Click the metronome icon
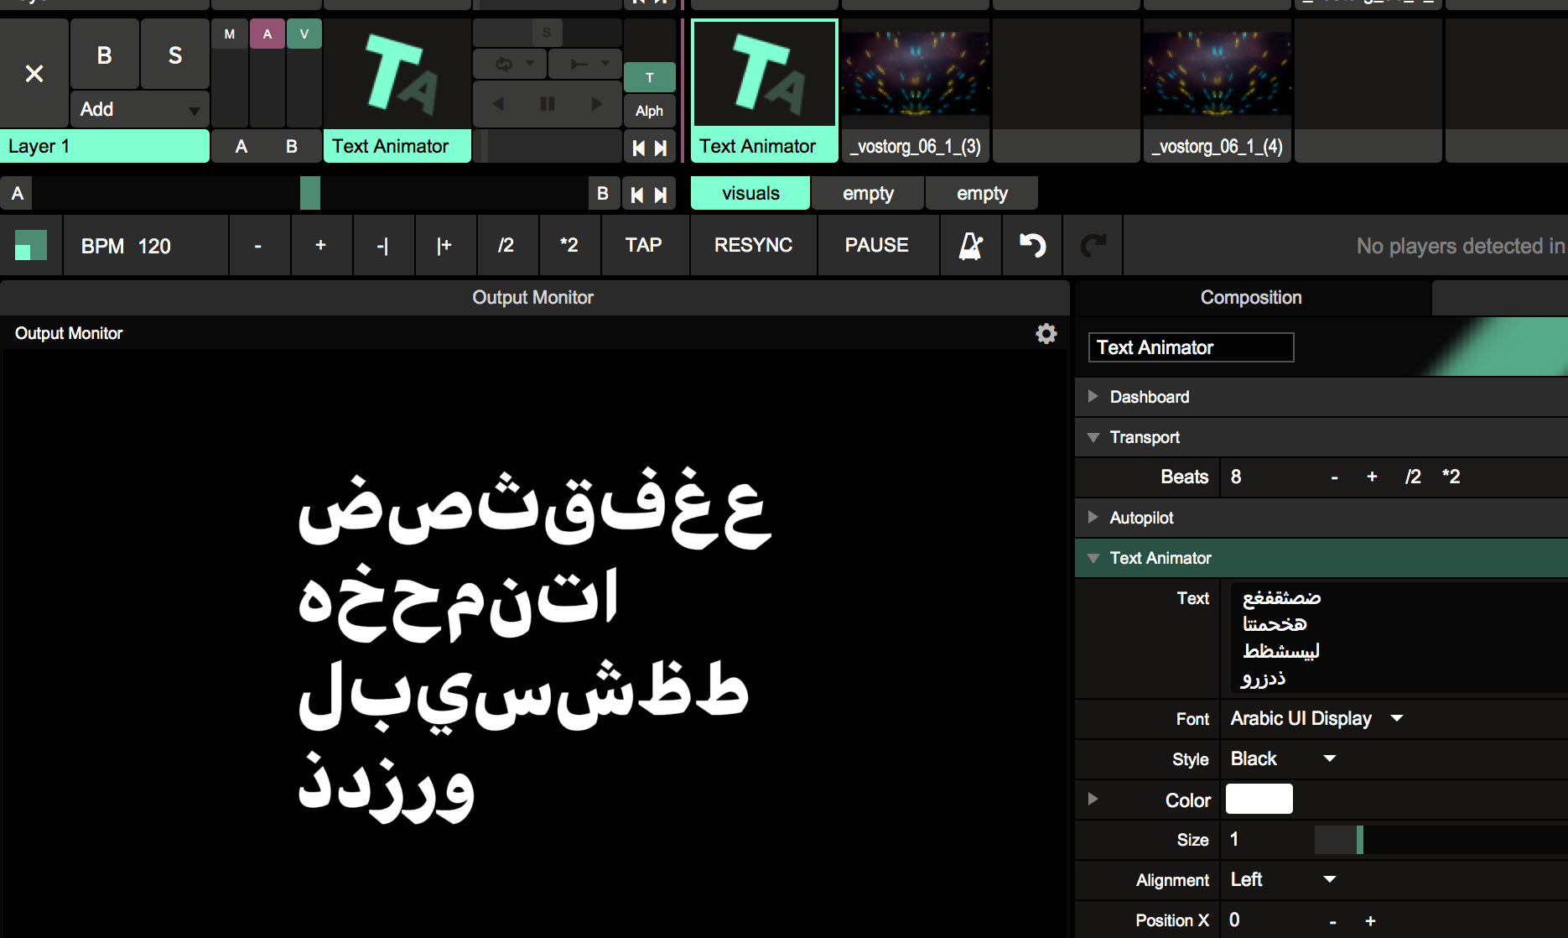1568x938 pixels. (x=970, y=246)
